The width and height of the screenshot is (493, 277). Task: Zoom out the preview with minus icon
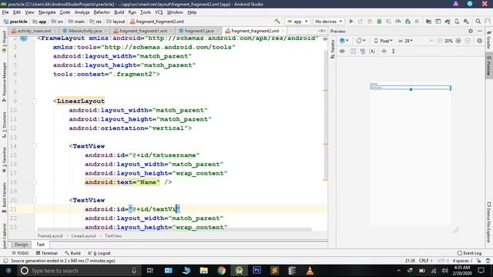pyautogui.click(x=440, y=41)
